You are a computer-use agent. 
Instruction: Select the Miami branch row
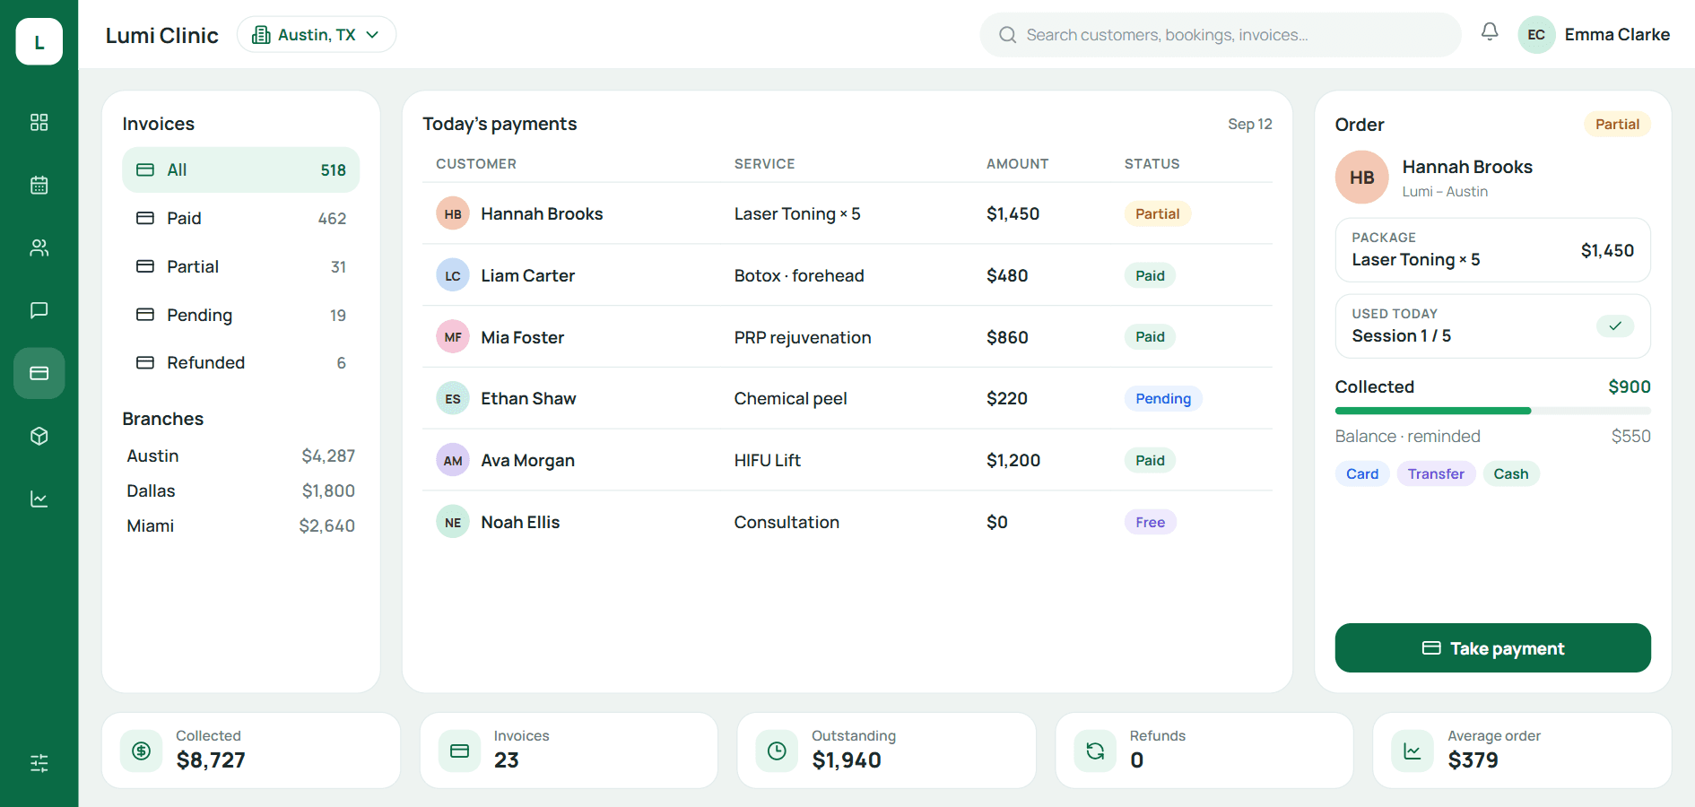240,525
